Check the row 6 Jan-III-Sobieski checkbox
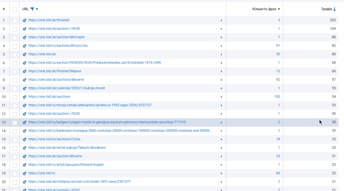 pos(15,64)
